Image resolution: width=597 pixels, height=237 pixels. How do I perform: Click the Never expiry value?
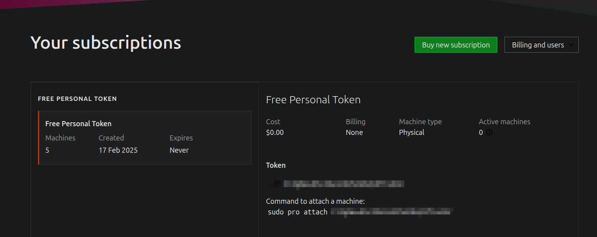point(179,150)
